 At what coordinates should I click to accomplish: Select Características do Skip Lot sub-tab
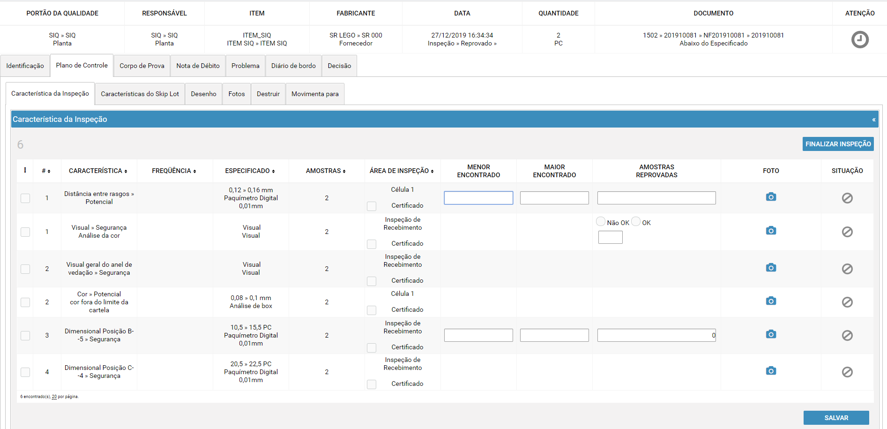(140, 94)
